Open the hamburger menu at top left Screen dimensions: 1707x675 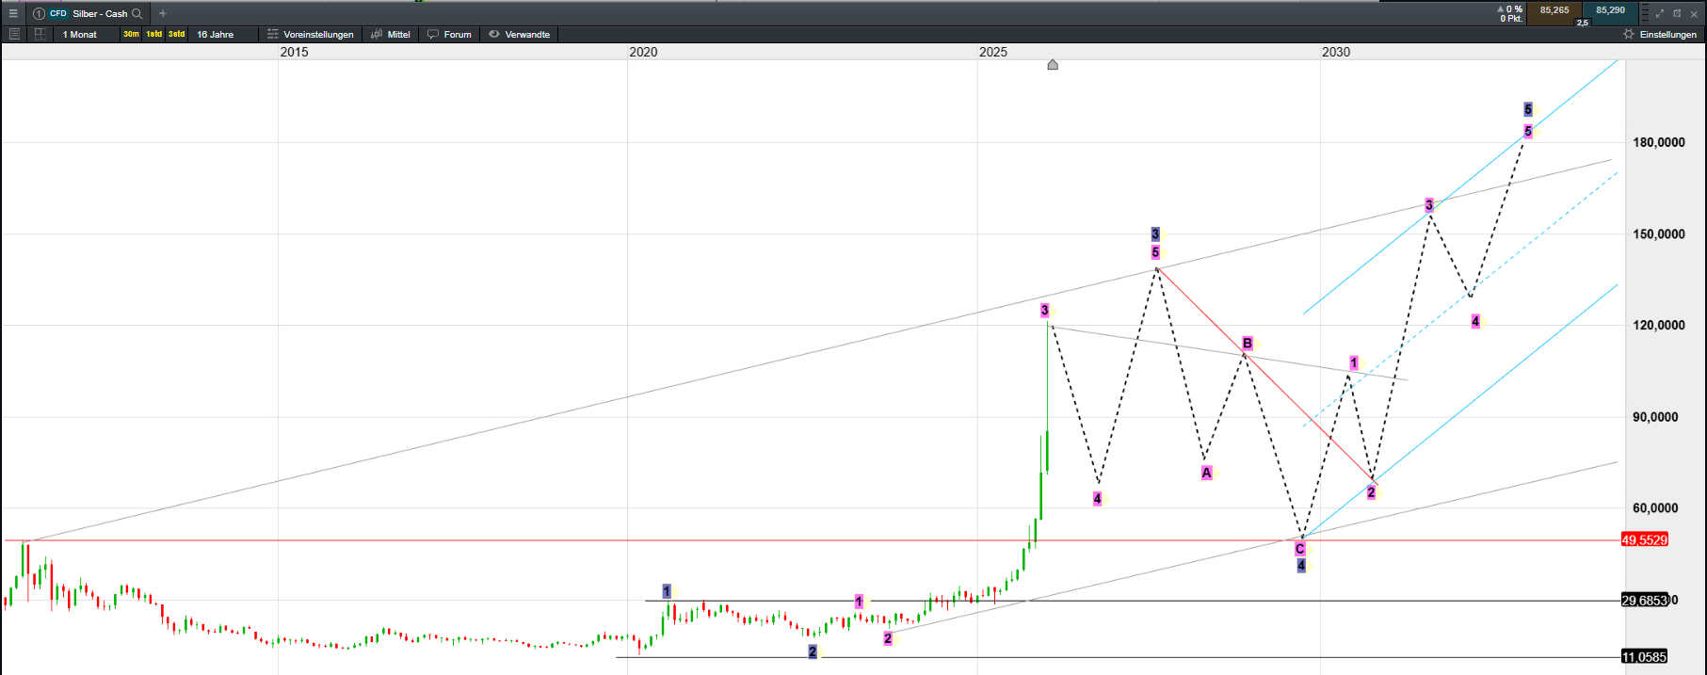tap(13, 13)
